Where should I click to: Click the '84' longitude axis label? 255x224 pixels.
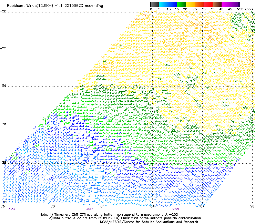(152, 206)
